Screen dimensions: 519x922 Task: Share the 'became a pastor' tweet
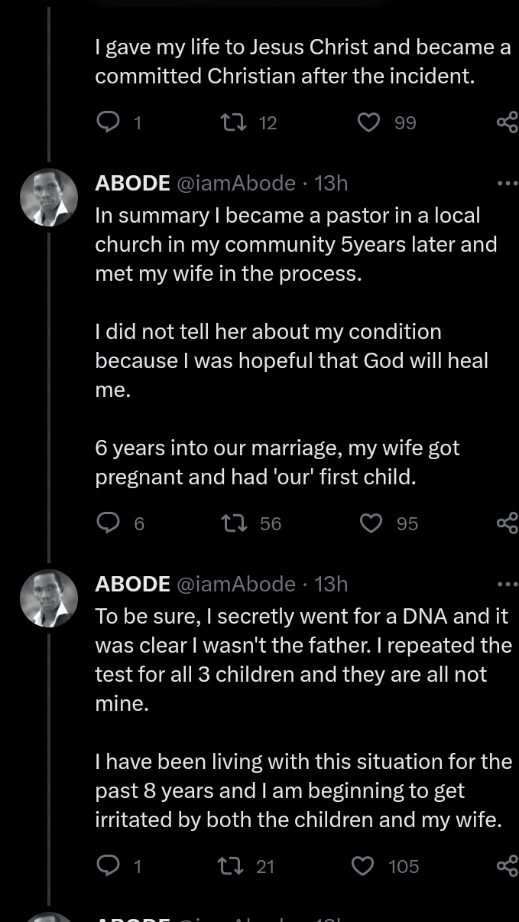507,523
